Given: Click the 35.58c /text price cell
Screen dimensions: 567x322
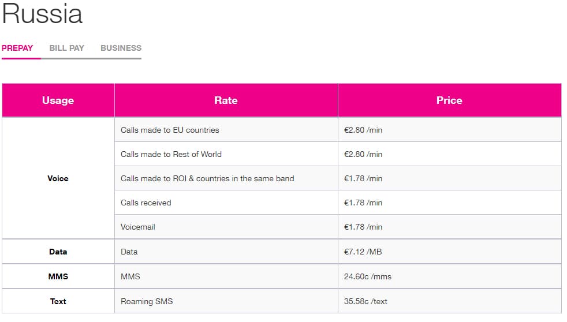Looking at the screenshot, I should (x=365, y=301).
